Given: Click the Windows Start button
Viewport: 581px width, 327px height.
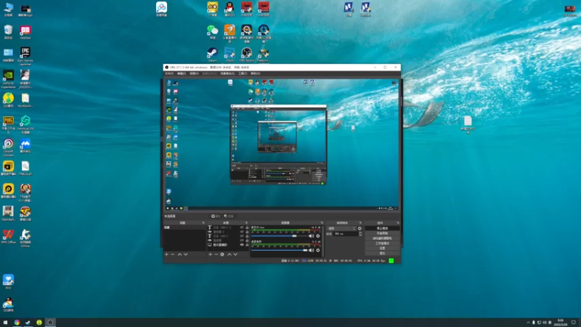Looking at the screenshot, I should click(5, 322).
